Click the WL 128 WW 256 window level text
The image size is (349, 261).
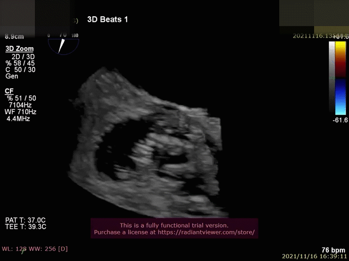point(34,248)
